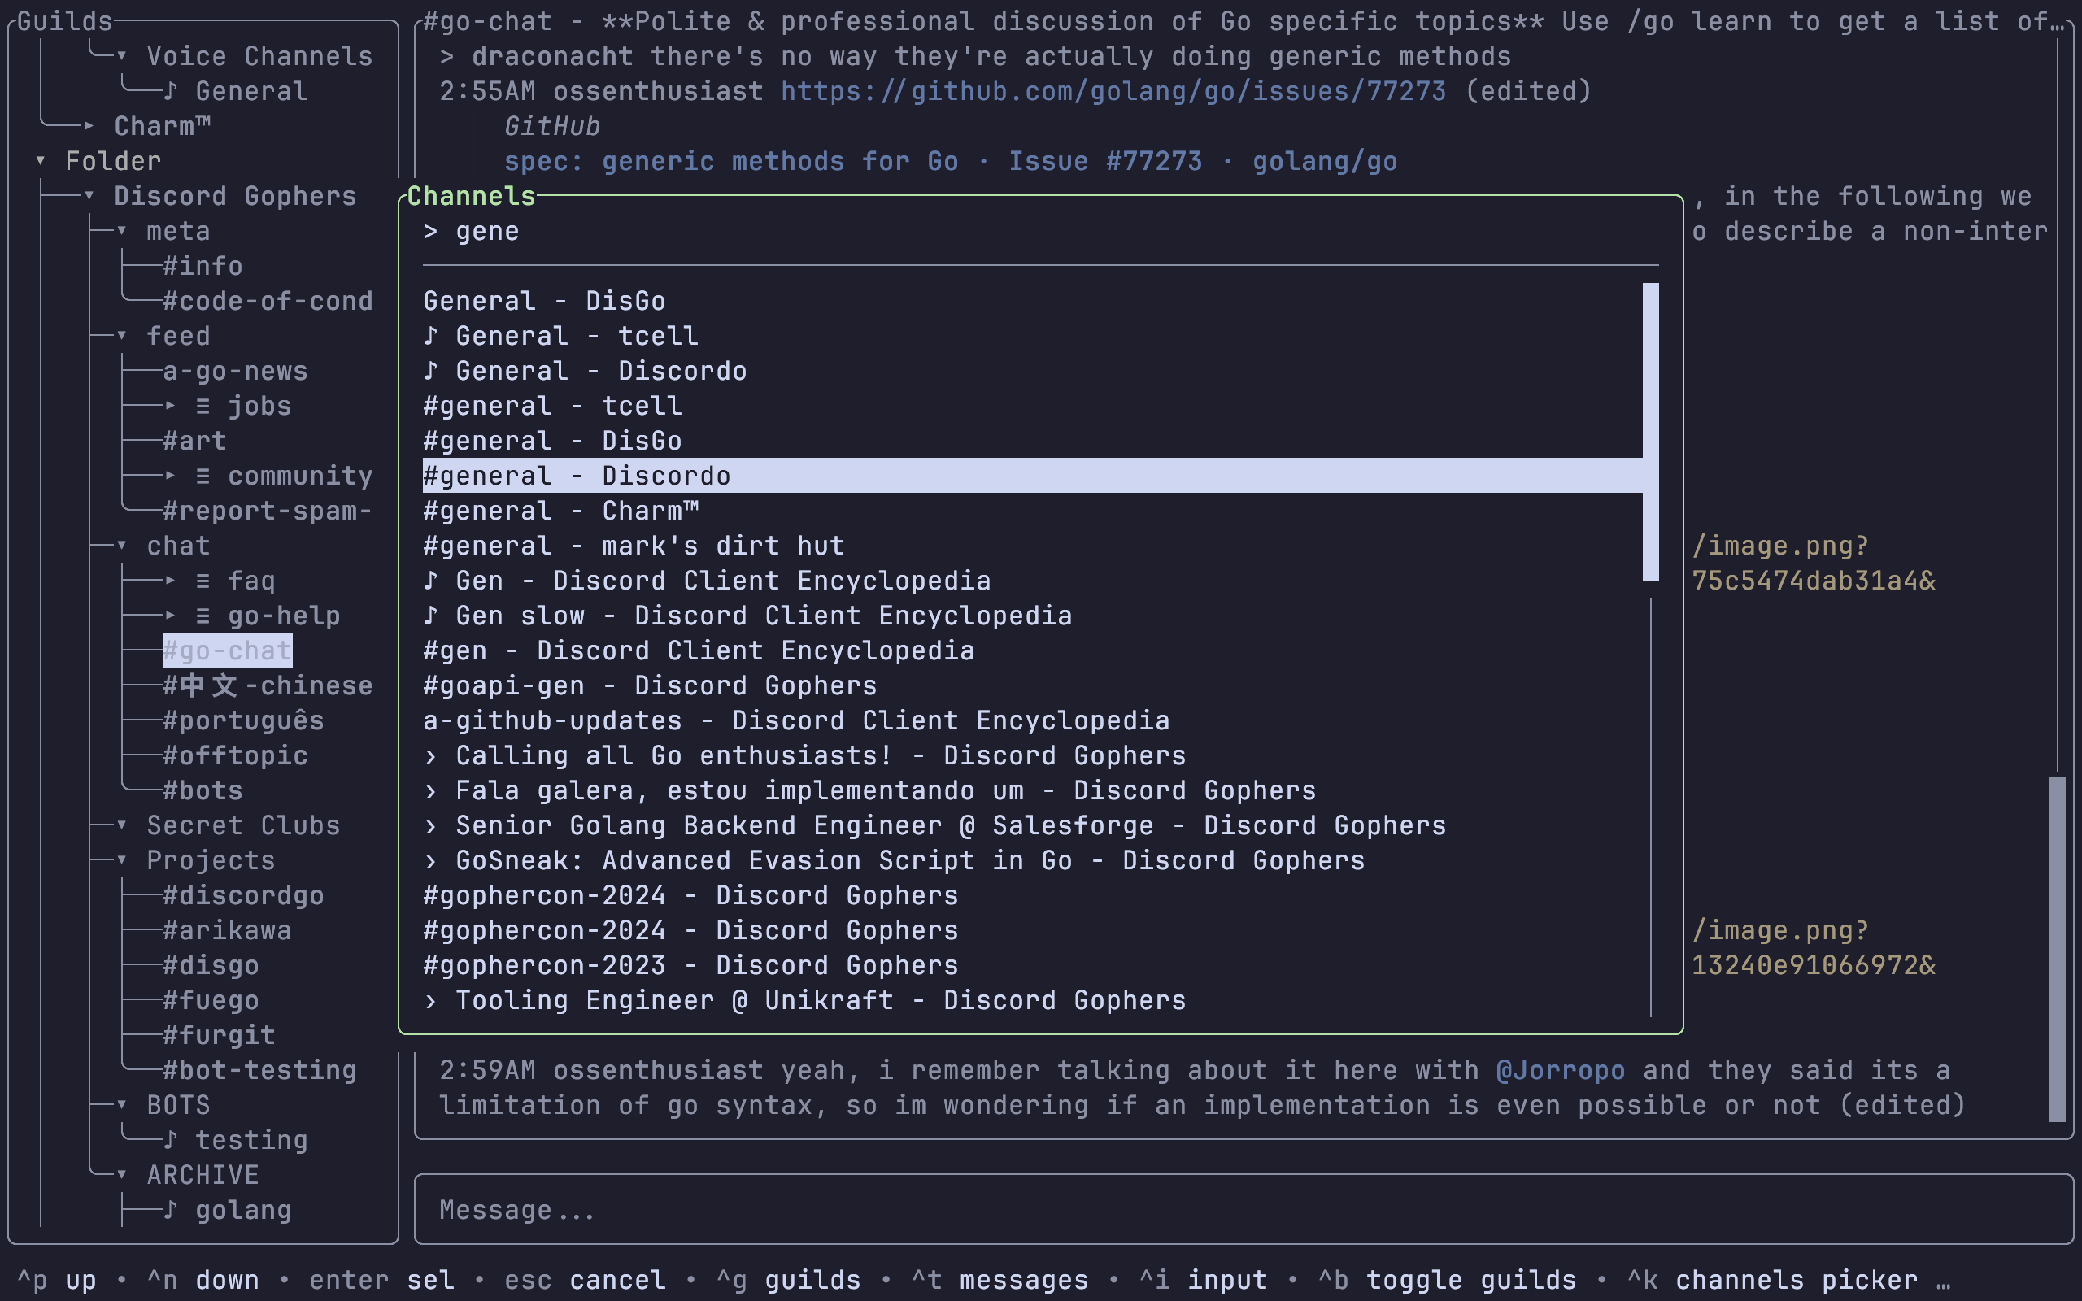Collapse the Discord Gophers guild arrow
This screenshot has height=1301, width=2082.
click(x=89, y=196)
